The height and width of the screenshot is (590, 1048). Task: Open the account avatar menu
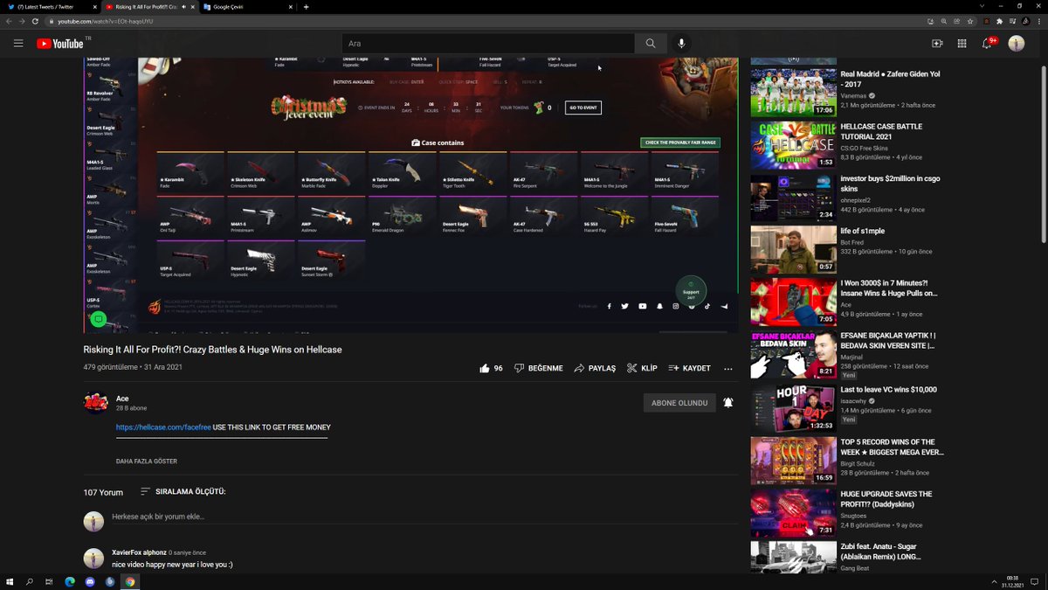click(x=1016, y=43)
